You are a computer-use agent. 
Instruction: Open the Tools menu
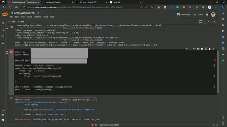(46, 17)
